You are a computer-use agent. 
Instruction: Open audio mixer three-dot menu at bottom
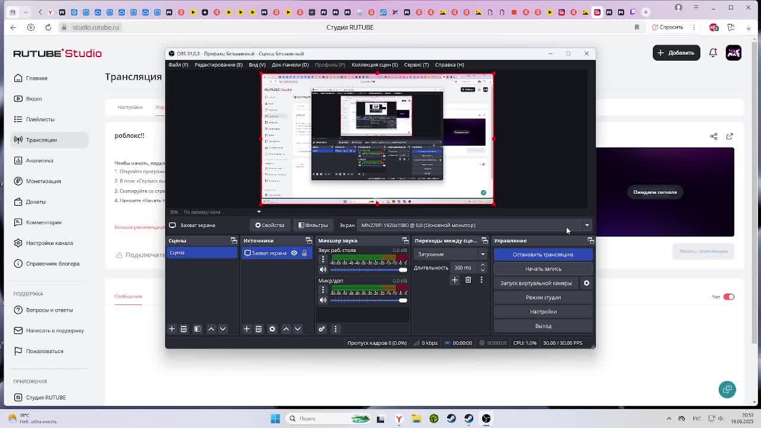pyautogui.click(x=335, y=329)
